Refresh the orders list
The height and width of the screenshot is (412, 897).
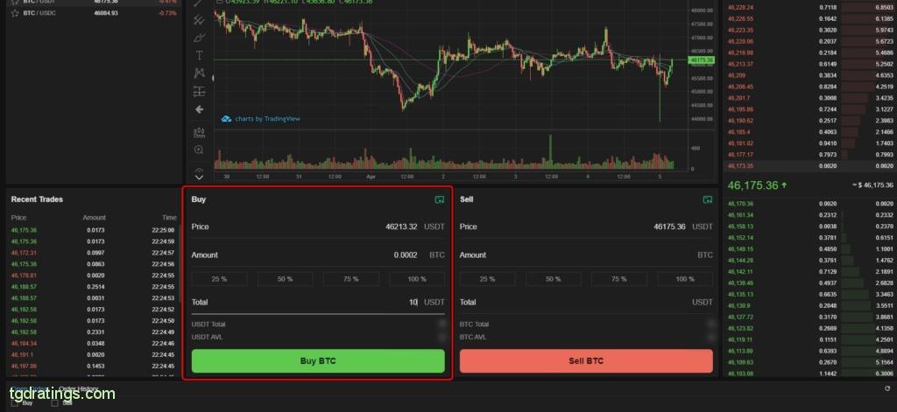[886, 388]
